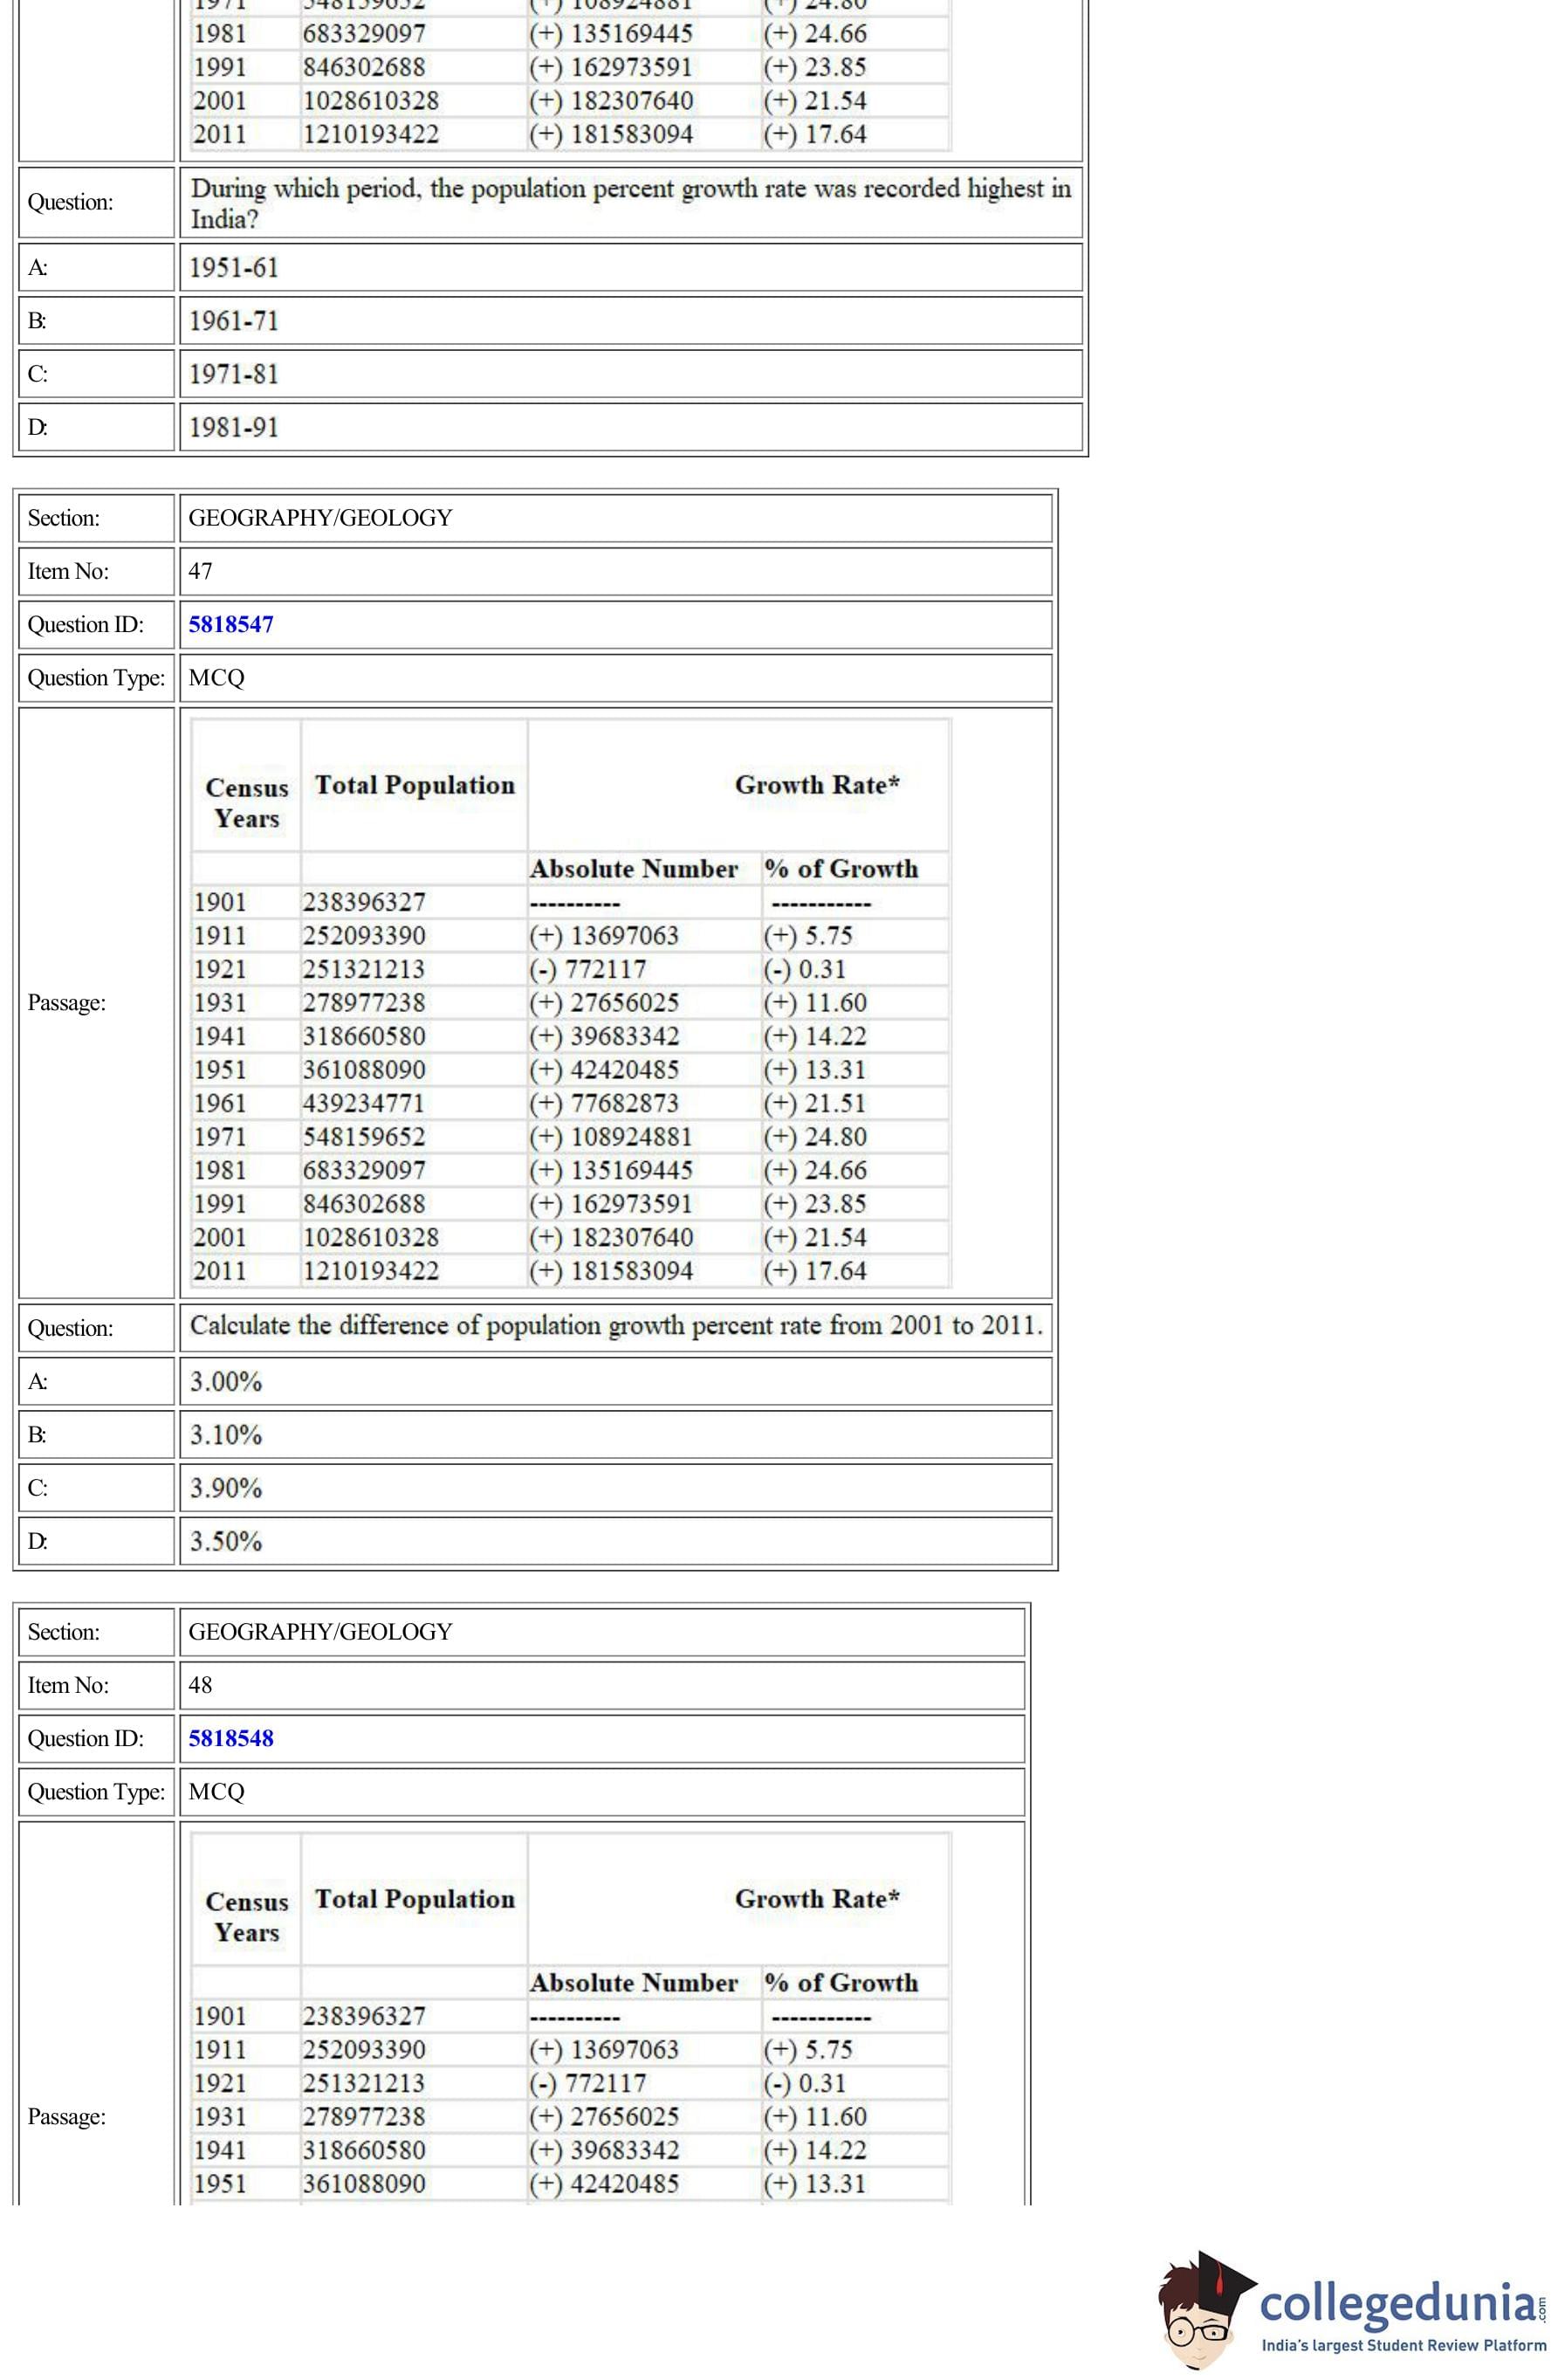Image resolution: width=1558 pixels, height=2380 pixels.
Task: Select the 1951-61 answer option
Action: tap(234, 267)
